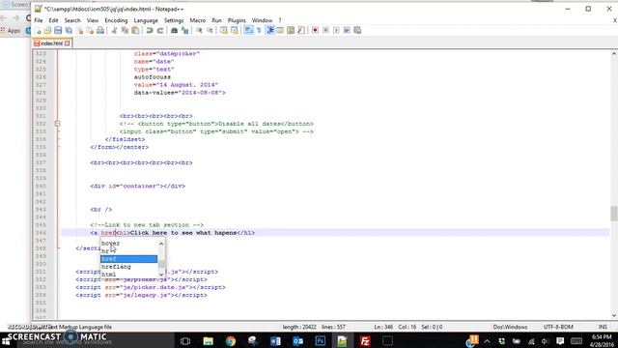Choose 'hover' in the autocomplete list
The height and width of the screenshot is (348, 618).
tap(128, 244)
